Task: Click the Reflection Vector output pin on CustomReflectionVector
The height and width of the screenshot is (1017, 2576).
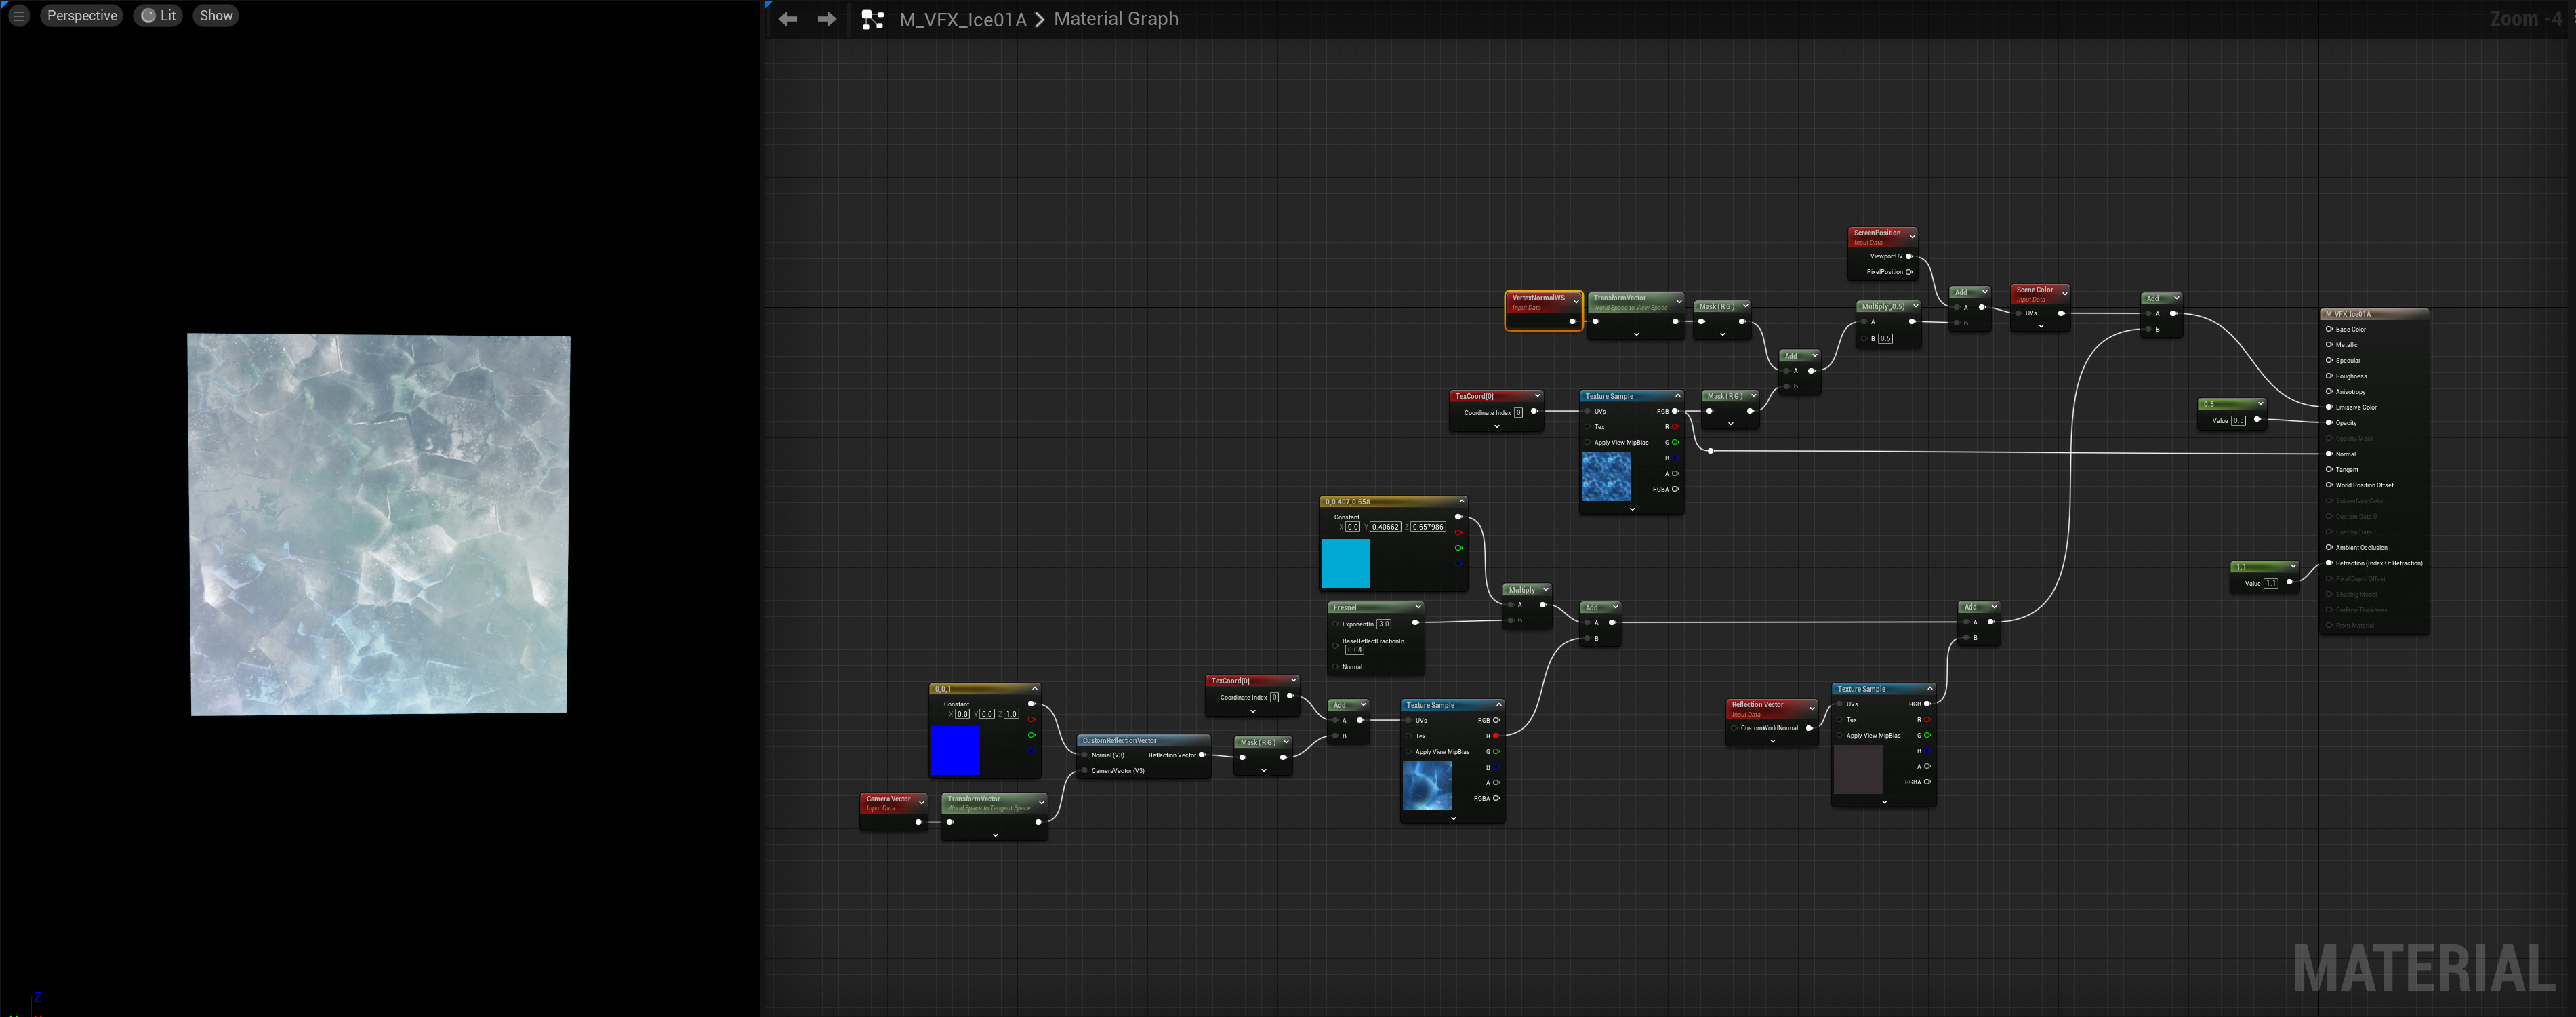Action: click(1202, 755)
